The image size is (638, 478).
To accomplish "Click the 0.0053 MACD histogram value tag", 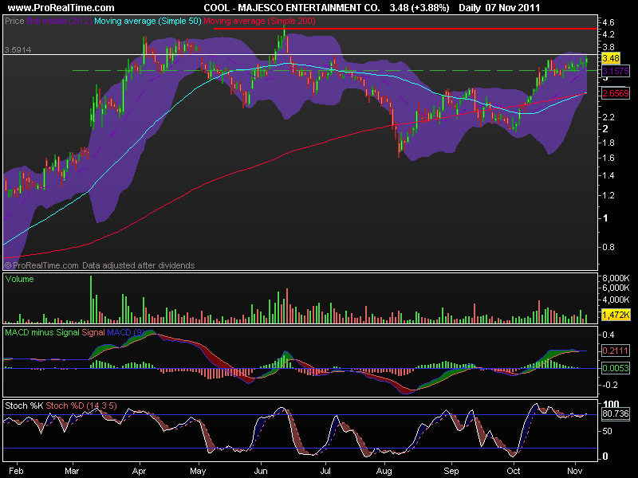I will click(615, 368).
